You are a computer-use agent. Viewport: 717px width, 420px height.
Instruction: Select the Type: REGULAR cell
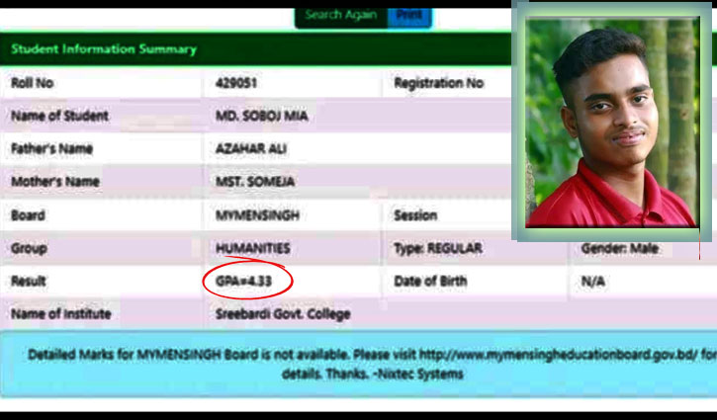438,248
